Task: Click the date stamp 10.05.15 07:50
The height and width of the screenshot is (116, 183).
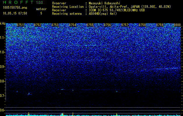Action: pos(15,13)
